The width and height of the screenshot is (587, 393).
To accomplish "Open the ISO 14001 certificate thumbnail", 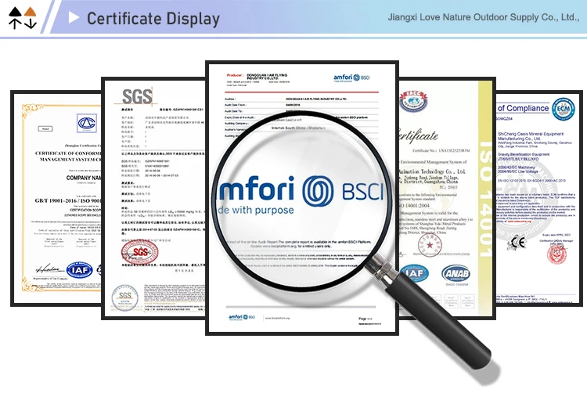I will point(447,198).
